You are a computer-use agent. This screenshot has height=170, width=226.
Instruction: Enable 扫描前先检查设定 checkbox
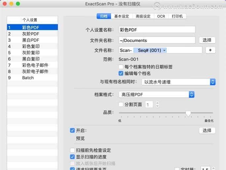(72, 150)
